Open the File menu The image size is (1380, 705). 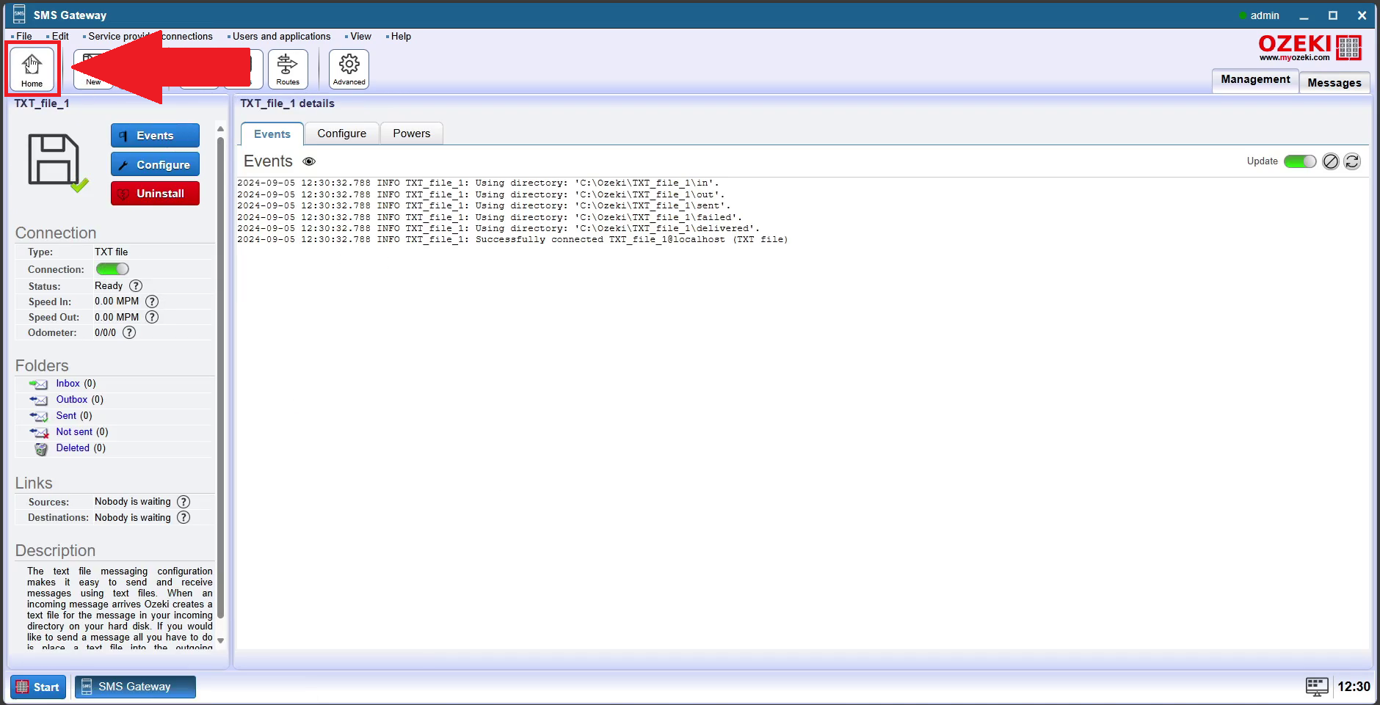tap(24, 36)
